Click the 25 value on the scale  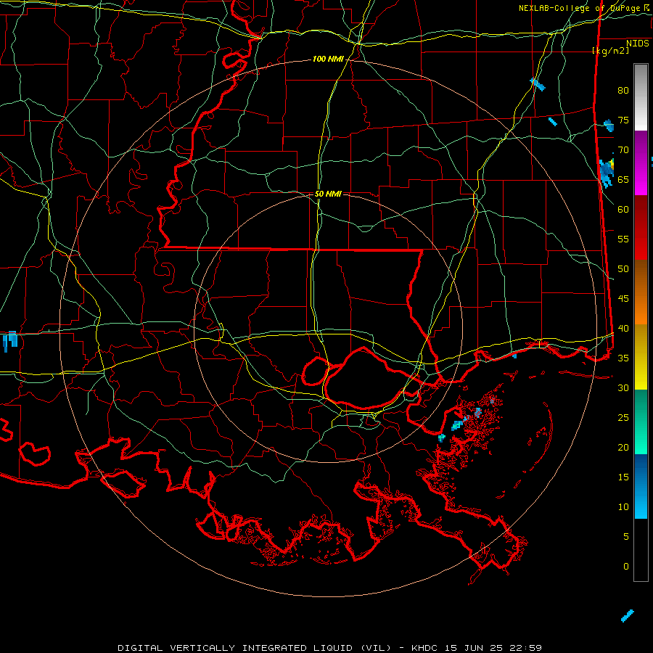(x=623, y=418)
